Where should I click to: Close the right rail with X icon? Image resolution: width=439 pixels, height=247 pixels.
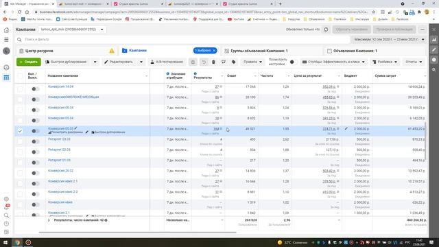[x=434, y=30]
